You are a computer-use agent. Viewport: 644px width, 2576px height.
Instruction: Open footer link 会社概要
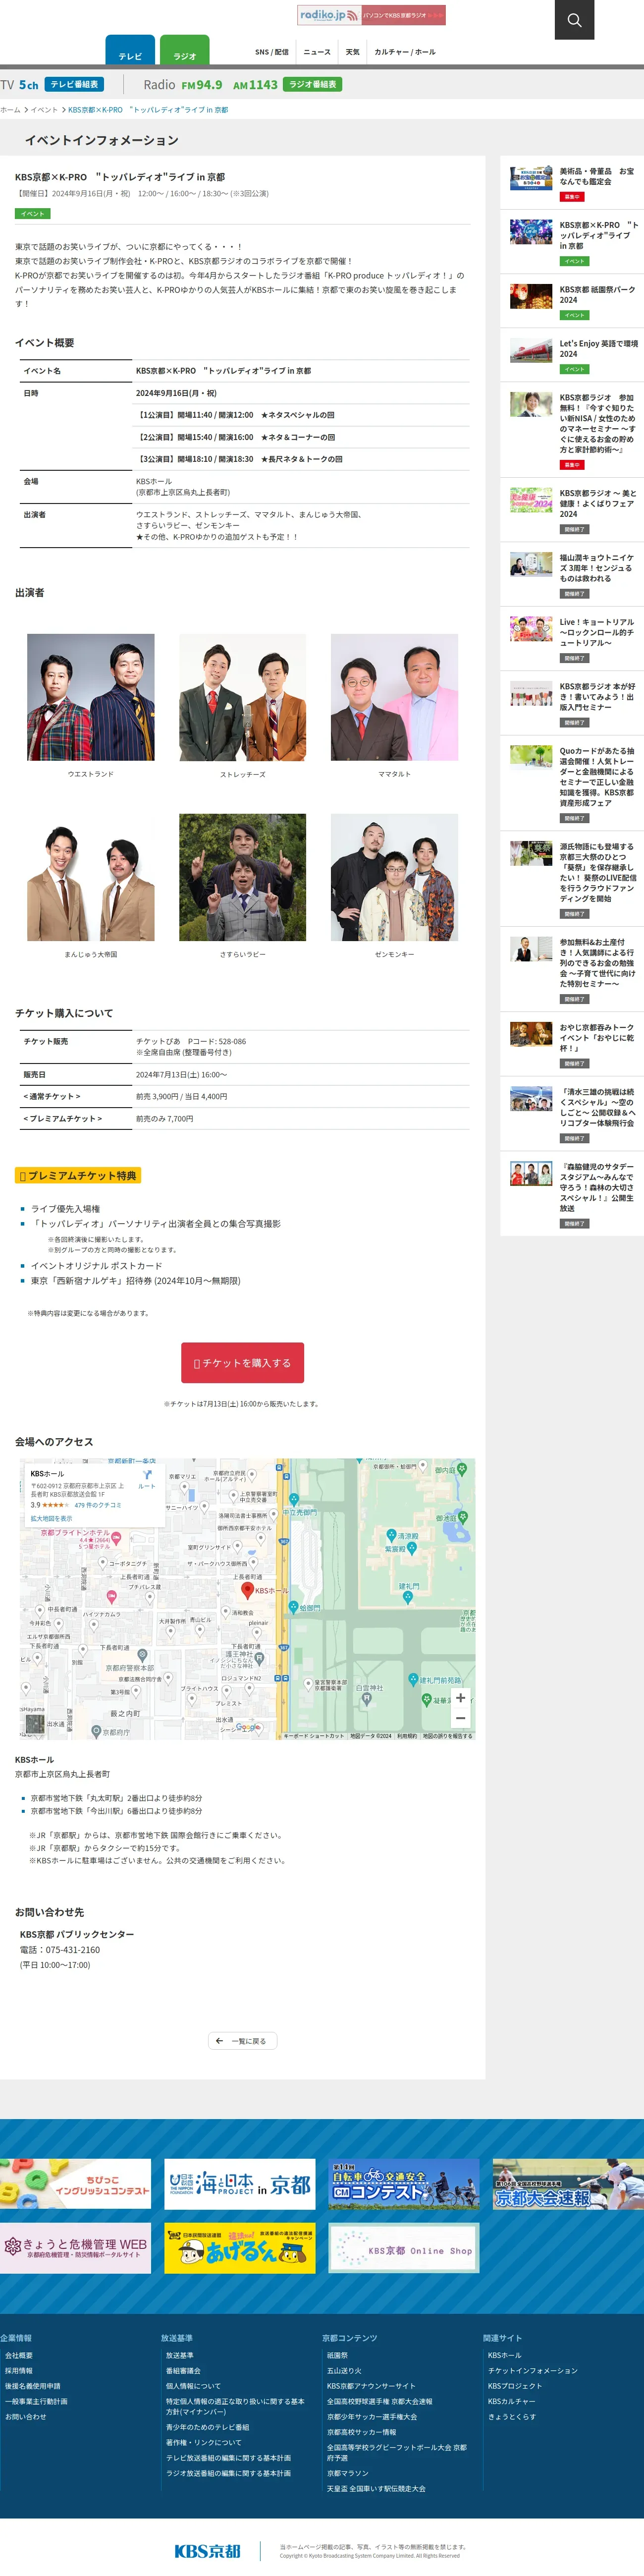click(19, 2355)
